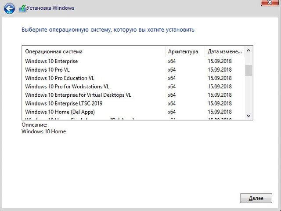
Task: Sort by Архитектура column header
Action: pyautogui.click(x=185, y=51)
